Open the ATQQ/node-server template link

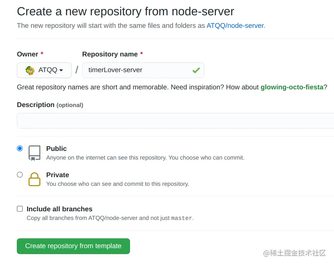(x=235, y=25)
